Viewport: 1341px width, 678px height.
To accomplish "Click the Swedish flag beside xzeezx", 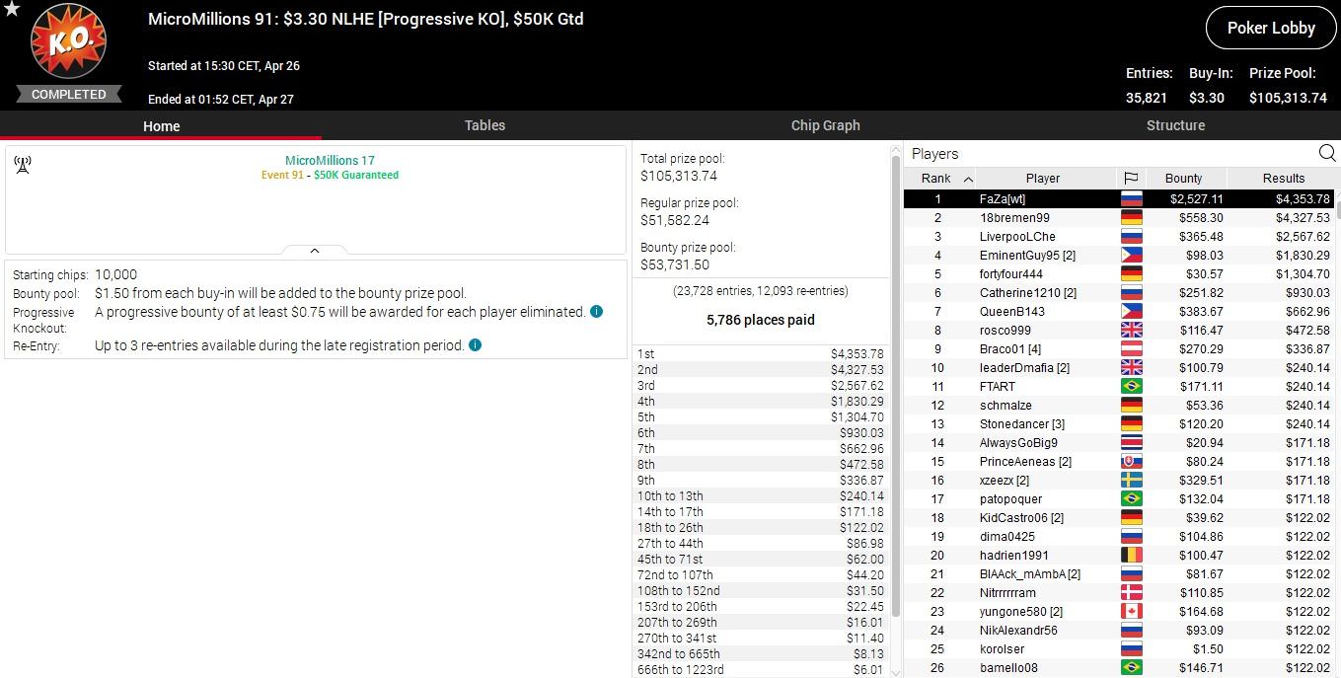I will click(x=1131, y=481).
